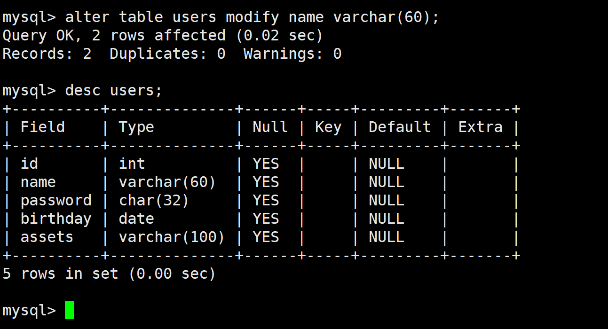This screenshot has height=329, width=608.
Task: Click the 'name' field cell
Action: [38, 182]
